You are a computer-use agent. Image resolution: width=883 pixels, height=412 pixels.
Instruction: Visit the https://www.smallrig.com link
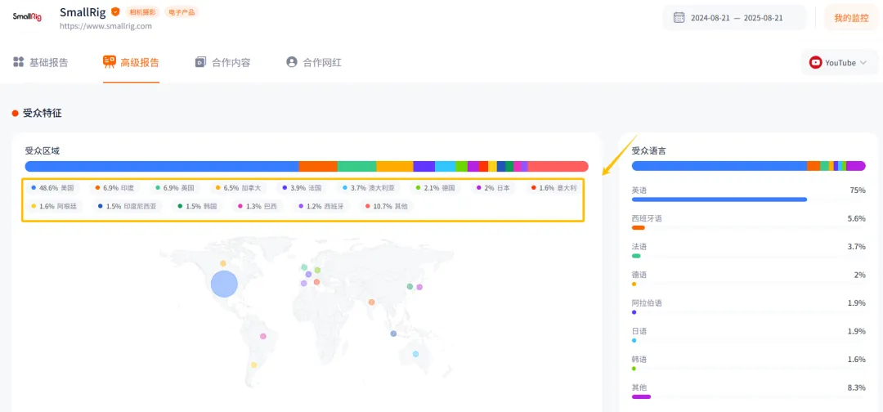pyautogui.click(x=105, y=26)
